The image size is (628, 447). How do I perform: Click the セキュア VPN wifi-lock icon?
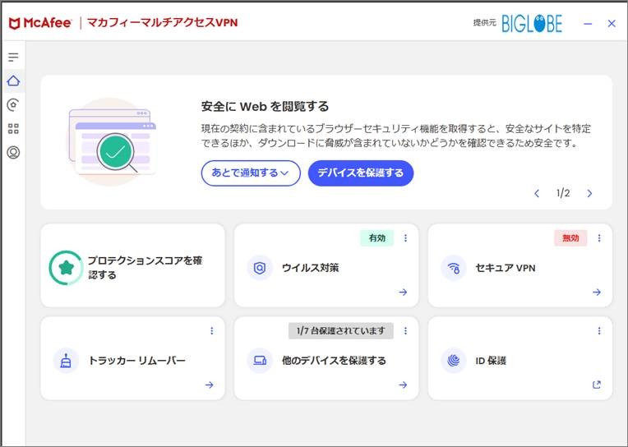pyautogui.click(x=454, y=268)
